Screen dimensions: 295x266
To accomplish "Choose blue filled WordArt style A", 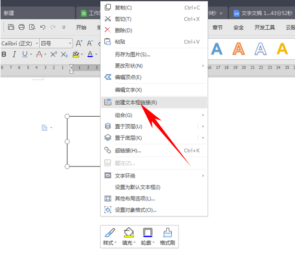I will tap(217, 49).
